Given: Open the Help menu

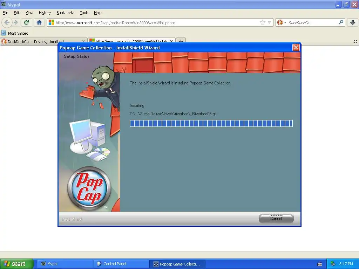Looking at the screenshot, I should 98,13.
